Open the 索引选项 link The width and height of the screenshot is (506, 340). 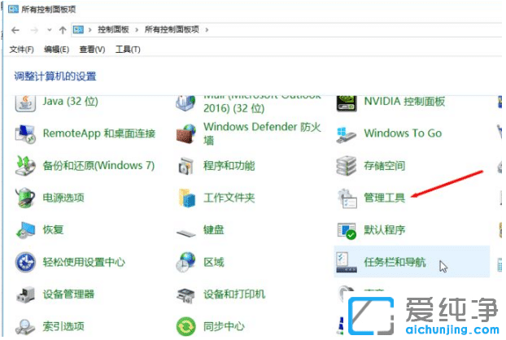(63, 326)
